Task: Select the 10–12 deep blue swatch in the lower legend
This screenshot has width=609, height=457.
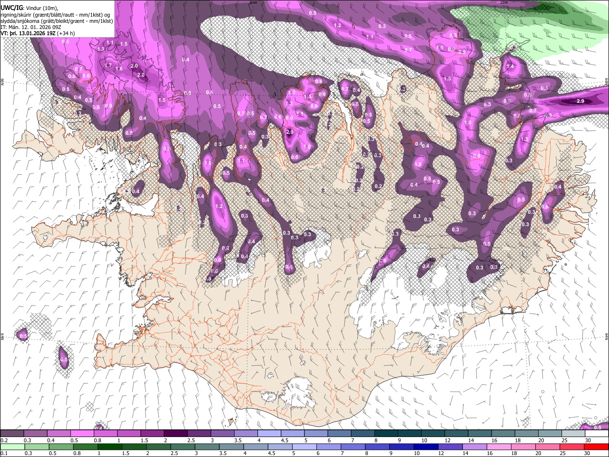Action: [x=427, y=447]
